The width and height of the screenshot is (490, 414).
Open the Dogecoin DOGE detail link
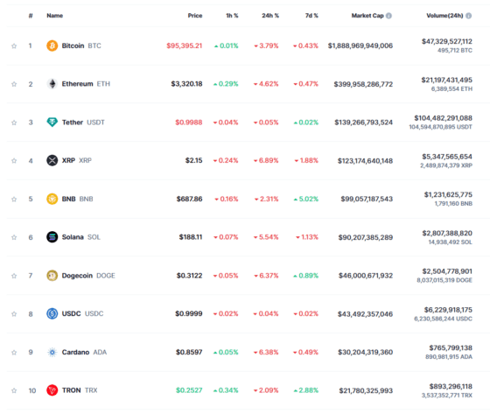pos(88,276)
